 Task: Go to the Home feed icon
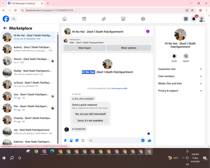click(64, 19)
